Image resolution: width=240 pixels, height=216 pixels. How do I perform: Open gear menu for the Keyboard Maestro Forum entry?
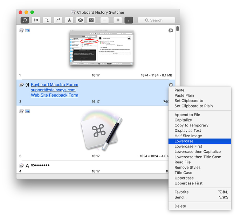[x=171, y=85]
